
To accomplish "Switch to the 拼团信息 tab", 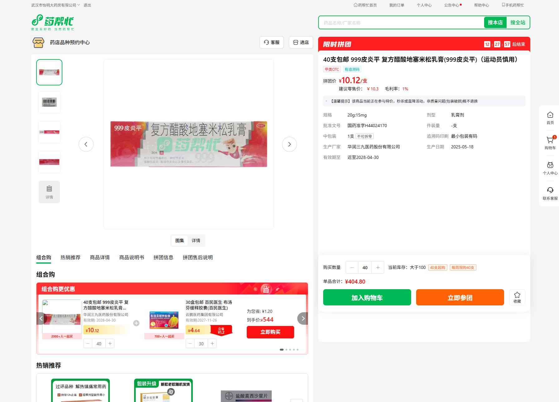I will pyautogui.click(x=163, y=257).
